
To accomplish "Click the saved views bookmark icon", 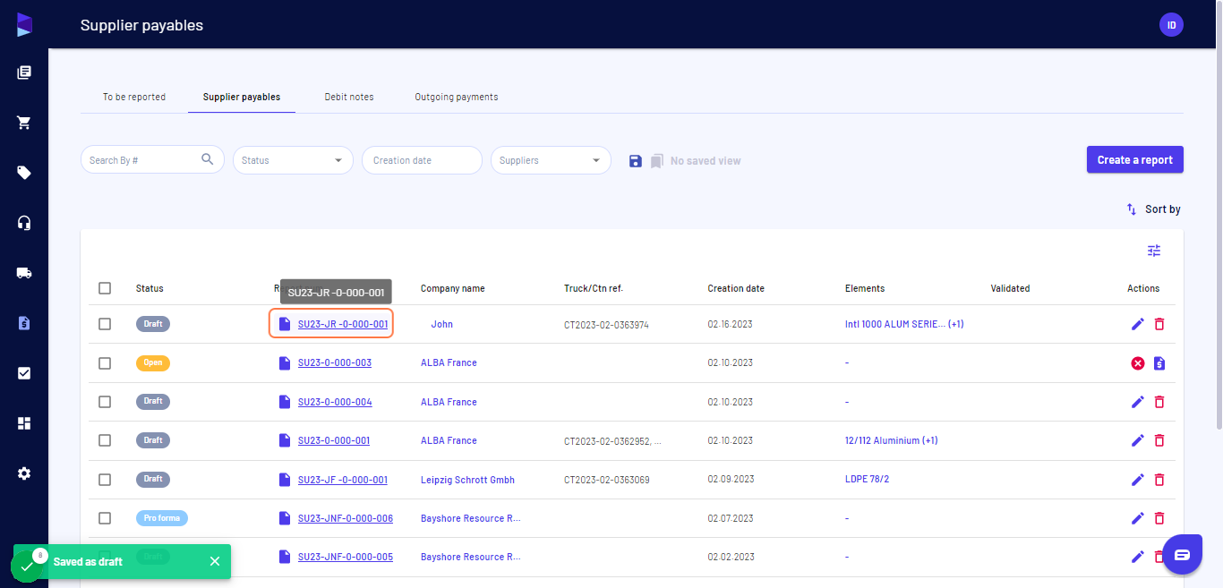I will coord(656,161).
